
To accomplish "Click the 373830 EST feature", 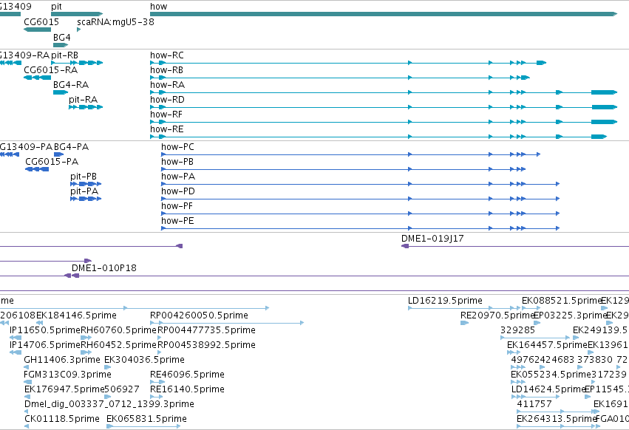I will (580, 367).
